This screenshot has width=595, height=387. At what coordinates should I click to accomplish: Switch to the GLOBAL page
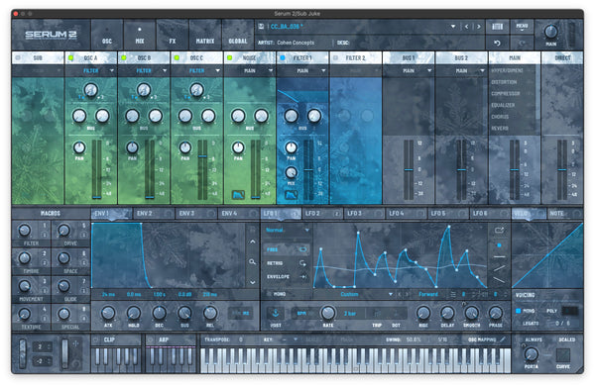coord(238,36)
